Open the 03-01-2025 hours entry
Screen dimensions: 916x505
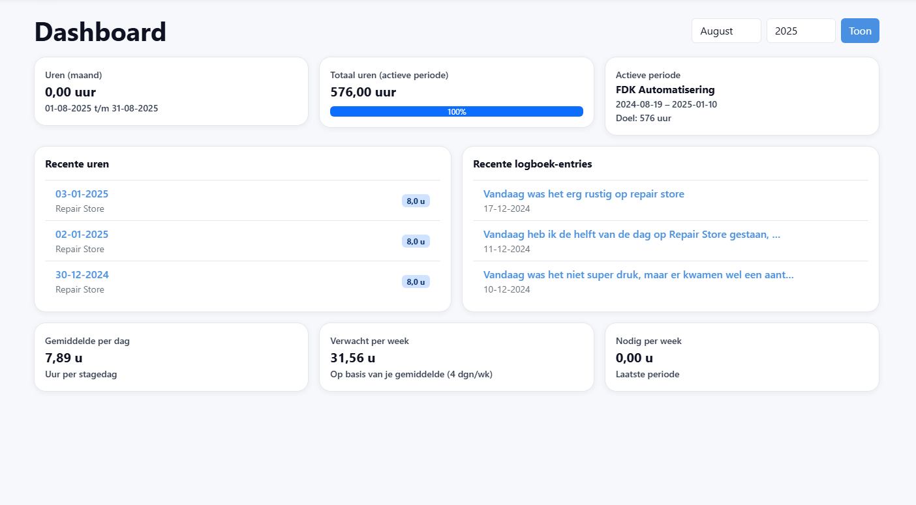[82, 194]
